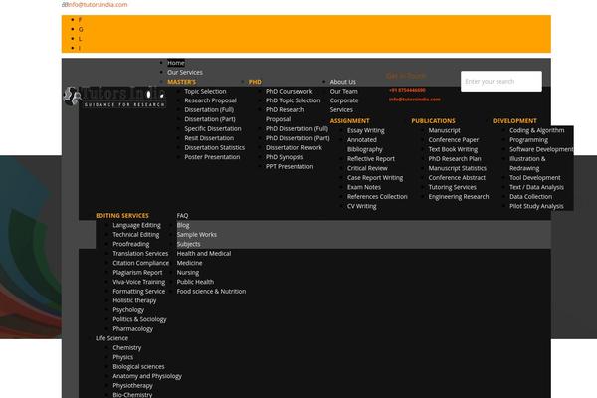Open Sample Works menu item
The height and width of the screenshot is (398, 597).
pos(197,235)
